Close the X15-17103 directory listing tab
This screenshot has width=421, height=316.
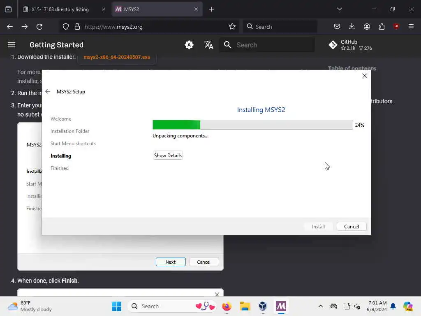(103, 9)
